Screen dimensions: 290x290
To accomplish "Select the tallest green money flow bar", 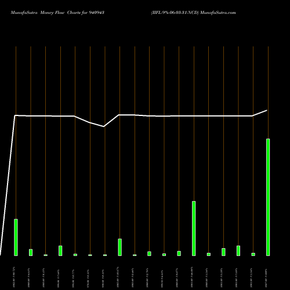I will coord(268,197).
